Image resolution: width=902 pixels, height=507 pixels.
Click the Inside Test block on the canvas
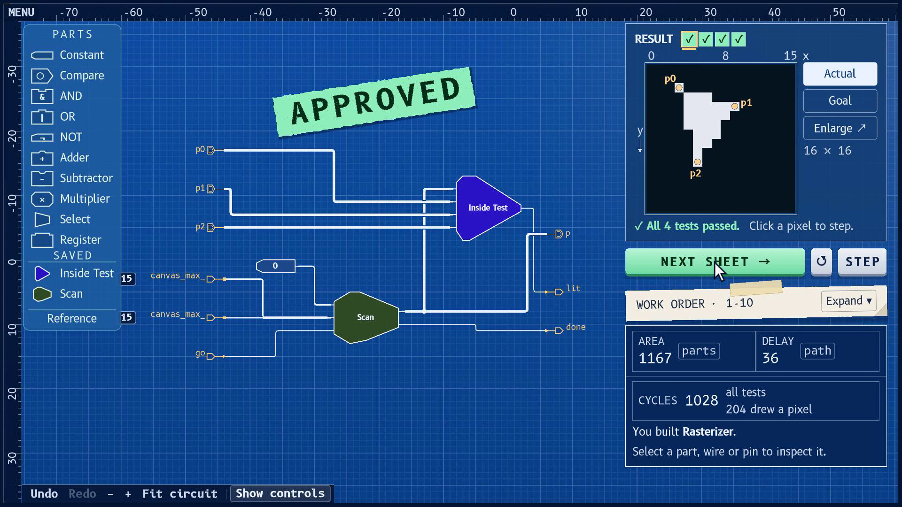[488, 208]
